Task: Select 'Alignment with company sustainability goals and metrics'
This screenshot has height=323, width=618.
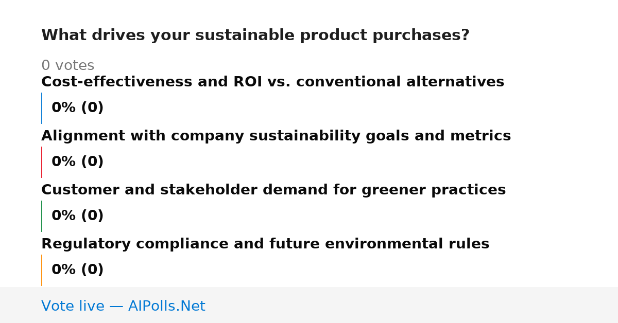Action: click(x=276, y=136)
